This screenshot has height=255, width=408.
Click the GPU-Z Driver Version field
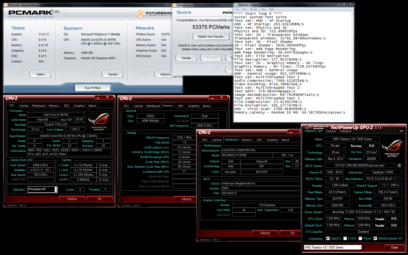tap(363, 212)
